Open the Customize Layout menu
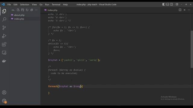Viewport: 193px width, 108px height. (x=177, y=4)
